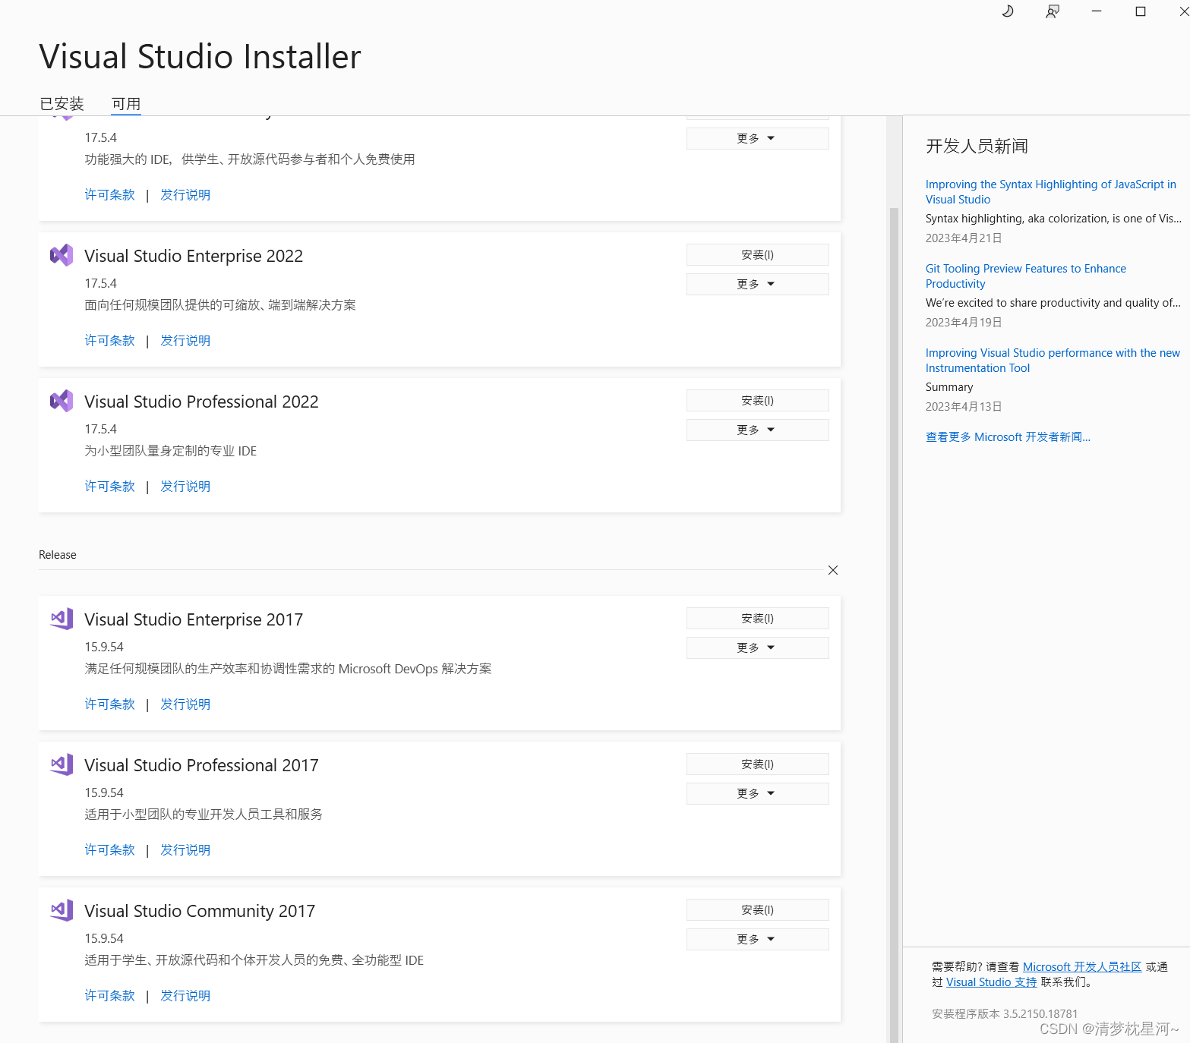Expand 更多 dropdown for Enterprise 2017
1190x1043 pixels.
pos(757,648)
